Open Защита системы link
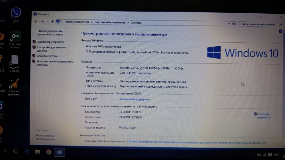The height and width of the screenshot is (160, 285). pyautogui.click(x=47, y=56)
